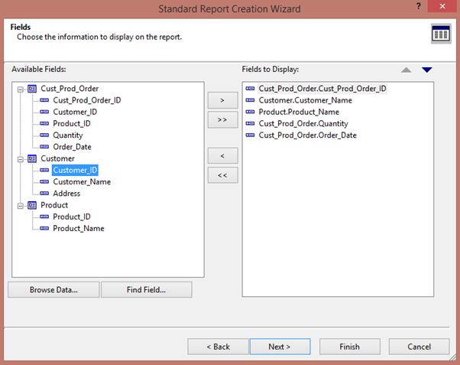Select Order_Date in Available Fields
Viewport: 460px width, 365px height.
72,147
